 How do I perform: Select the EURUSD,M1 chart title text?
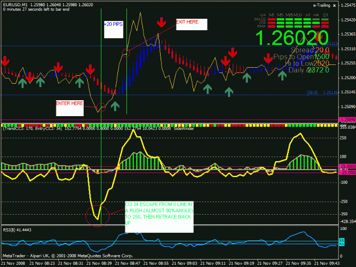click(x=16, y=5)
